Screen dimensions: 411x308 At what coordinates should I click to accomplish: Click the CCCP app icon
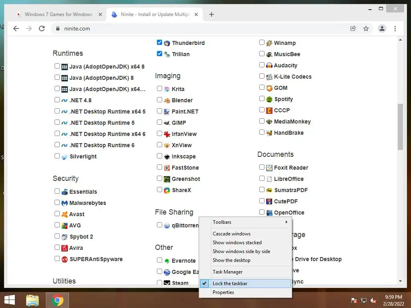tap(269, 111)
